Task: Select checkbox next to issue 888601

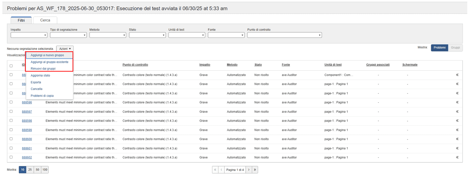Action: (x=11, y=148)
